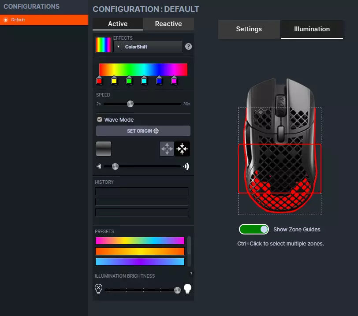Click the Illumination Brightness slider handle
This screenshot has width=358, height=316.
(177, 290)
